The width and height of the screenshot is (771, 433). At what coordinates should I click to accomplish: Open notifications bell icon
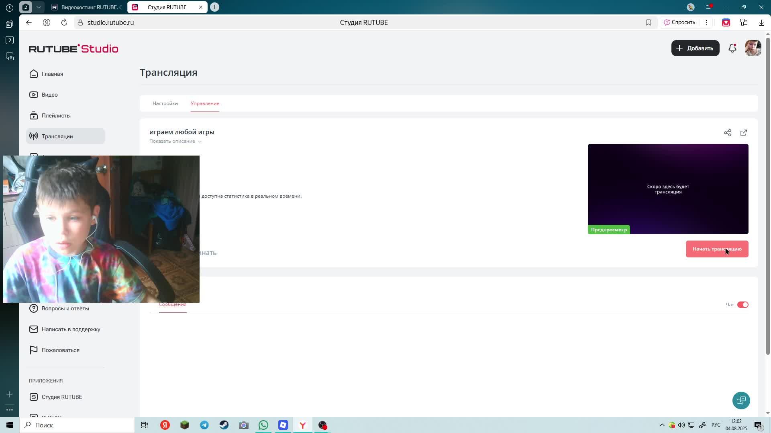pyautogui.click(x=732, y=48)
